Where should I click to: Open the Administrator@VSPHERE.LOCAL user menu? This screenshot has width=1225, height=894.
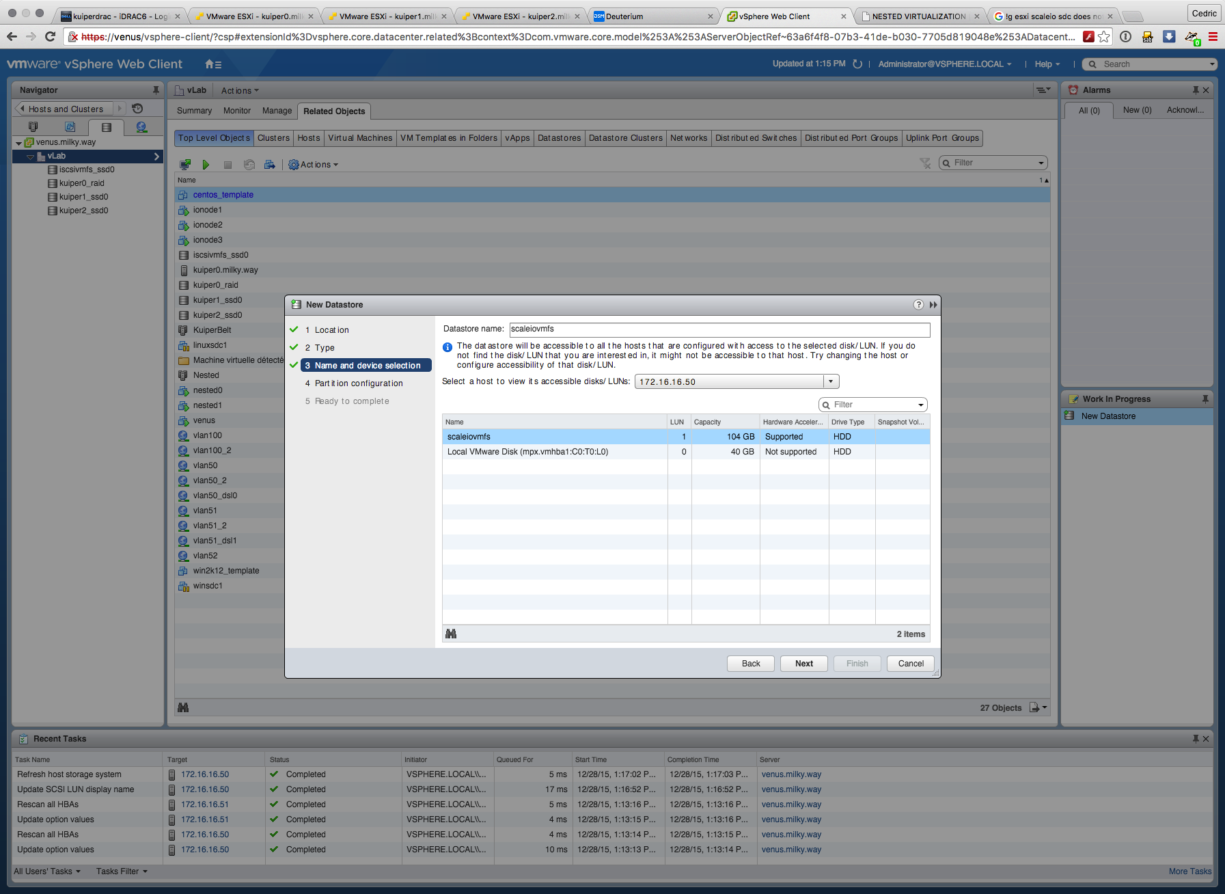(944, 64)
